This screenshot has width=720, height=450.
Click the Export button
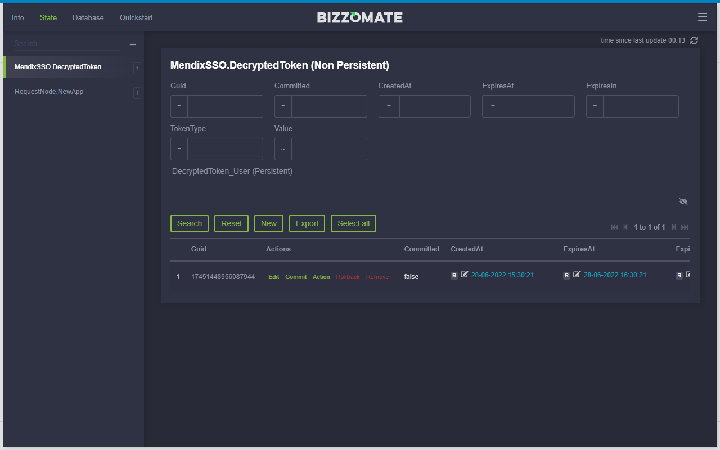click(307, 223)
